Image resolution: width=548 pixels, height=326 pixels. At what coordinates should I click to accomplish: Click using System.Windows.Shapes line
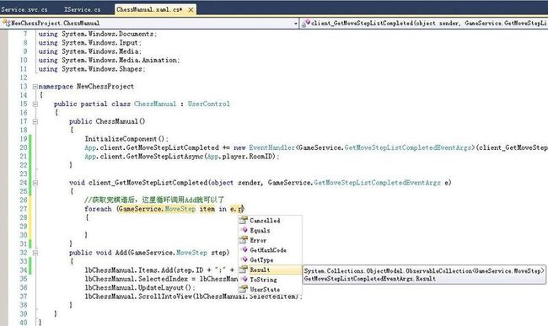(x=92, y=69)
